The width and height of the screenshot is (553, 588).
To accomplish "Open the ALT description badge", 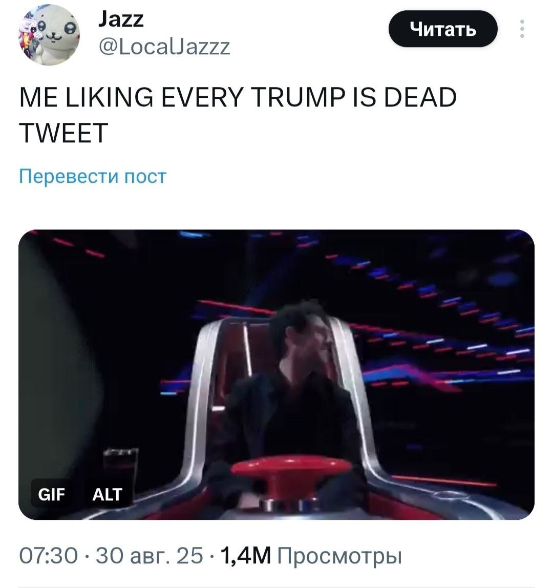I will [x=107, y=495].
